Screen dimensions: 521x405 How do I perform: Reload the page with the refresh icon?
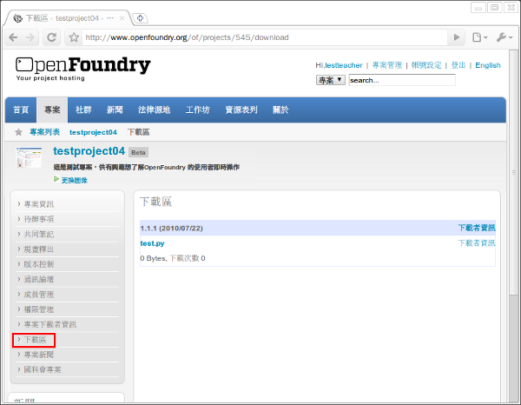pyautogui.click(x=51, y=37)
